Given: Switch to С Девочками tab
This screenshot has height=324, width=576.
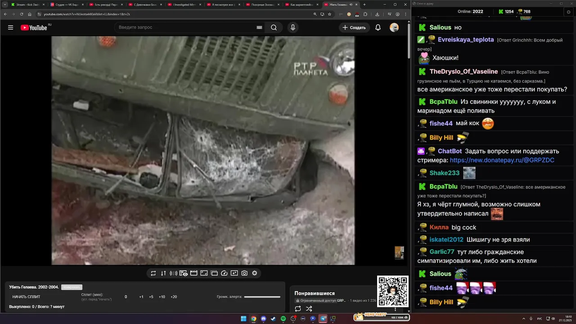Looking at the screenshot, I should pyautogui.click(x=145, y=4).
